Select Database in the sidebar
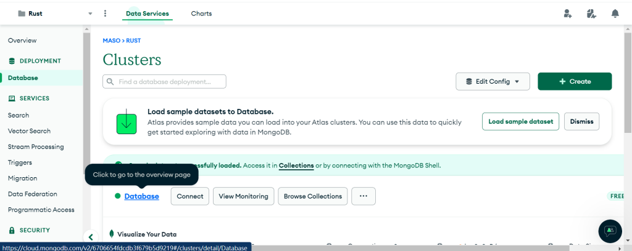 point(41,78)
